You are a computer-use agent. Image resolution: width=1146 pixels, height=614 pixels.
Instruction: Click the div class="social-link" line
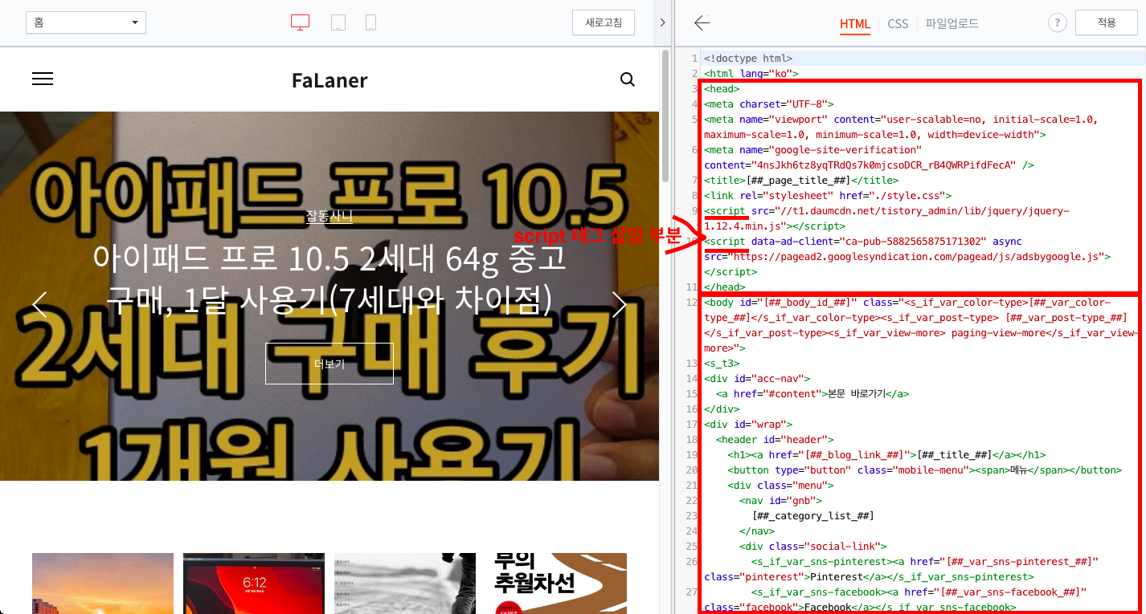pos(813,547)
